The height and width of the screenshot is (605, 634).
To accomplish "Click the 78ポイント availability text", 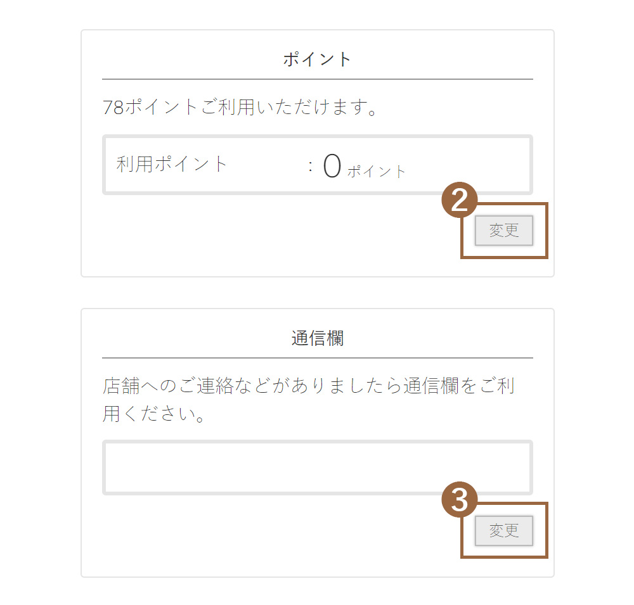I will point(241,106).
